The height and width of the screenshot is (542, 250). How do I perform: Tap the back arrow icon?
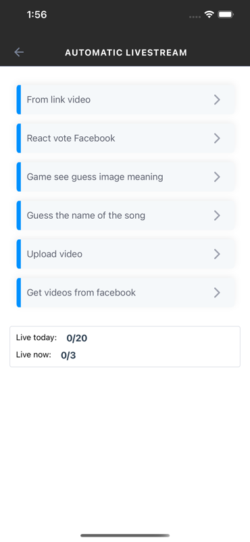pos(19,52)
